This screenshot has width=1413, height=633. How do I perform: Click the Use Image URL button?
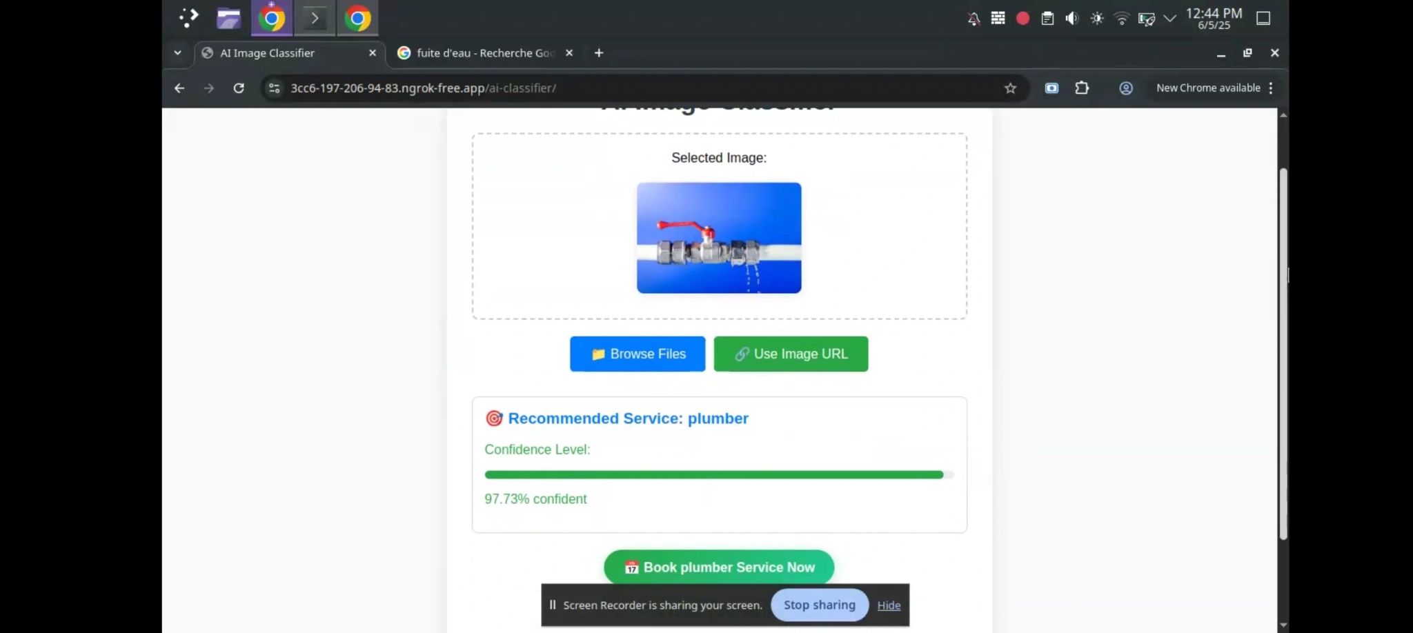coord(791,354)
